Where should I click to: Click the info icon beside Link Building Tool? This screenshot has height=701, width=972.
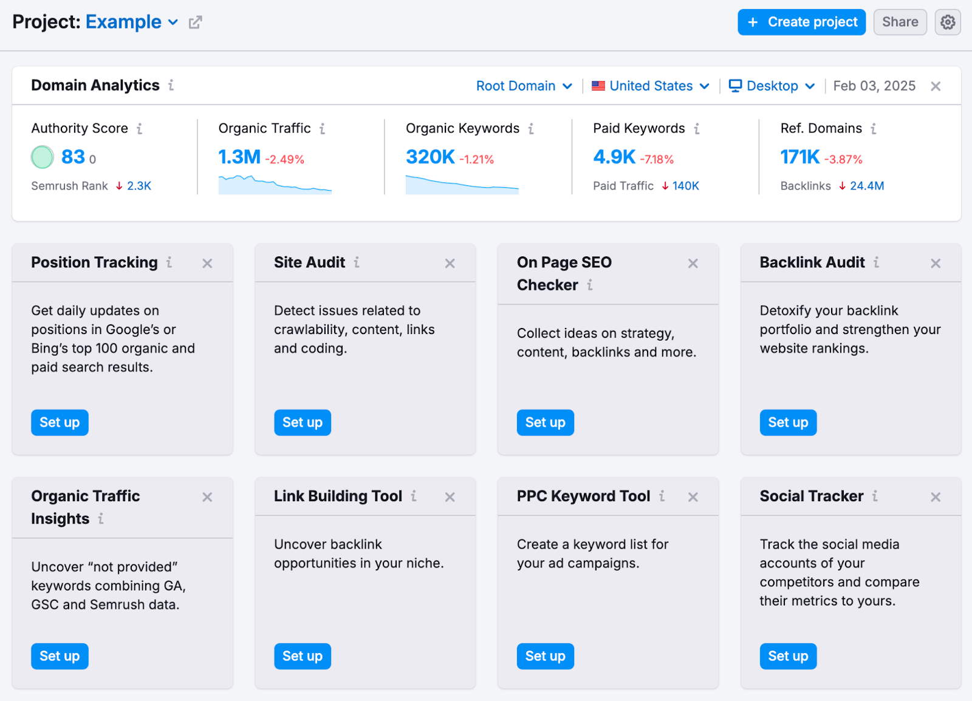pyautogui.click(x=415, y=496)
